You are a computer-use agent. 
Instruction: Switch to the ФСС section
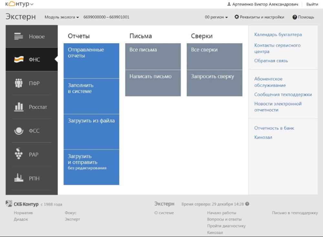click(32, 131)
